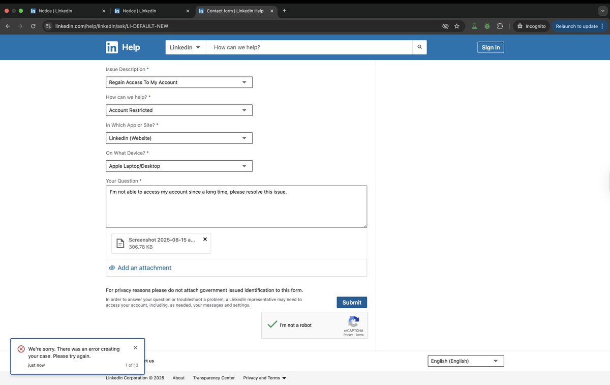Click the LinkedIn Corporation © 2025 text
This screenshot has width=610, height=385.
135,378
